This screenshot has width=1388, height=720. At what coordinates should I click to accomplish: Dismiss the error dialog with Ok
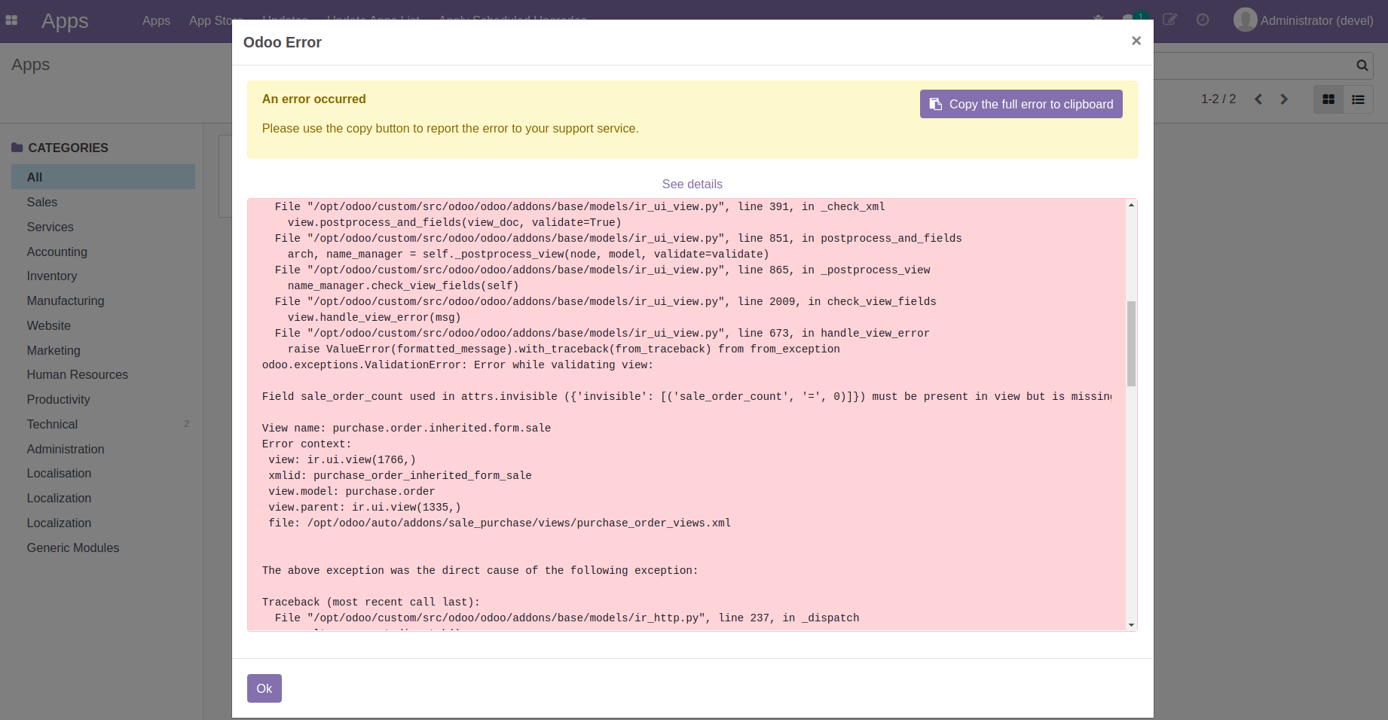264,688
